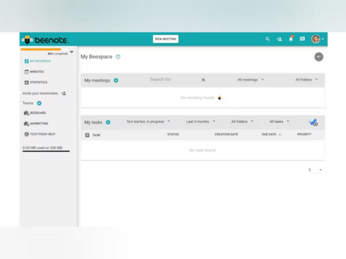Screen dimensions: 346x259
Task: Open the MARKETING team
Action: [x=39, y=124]
